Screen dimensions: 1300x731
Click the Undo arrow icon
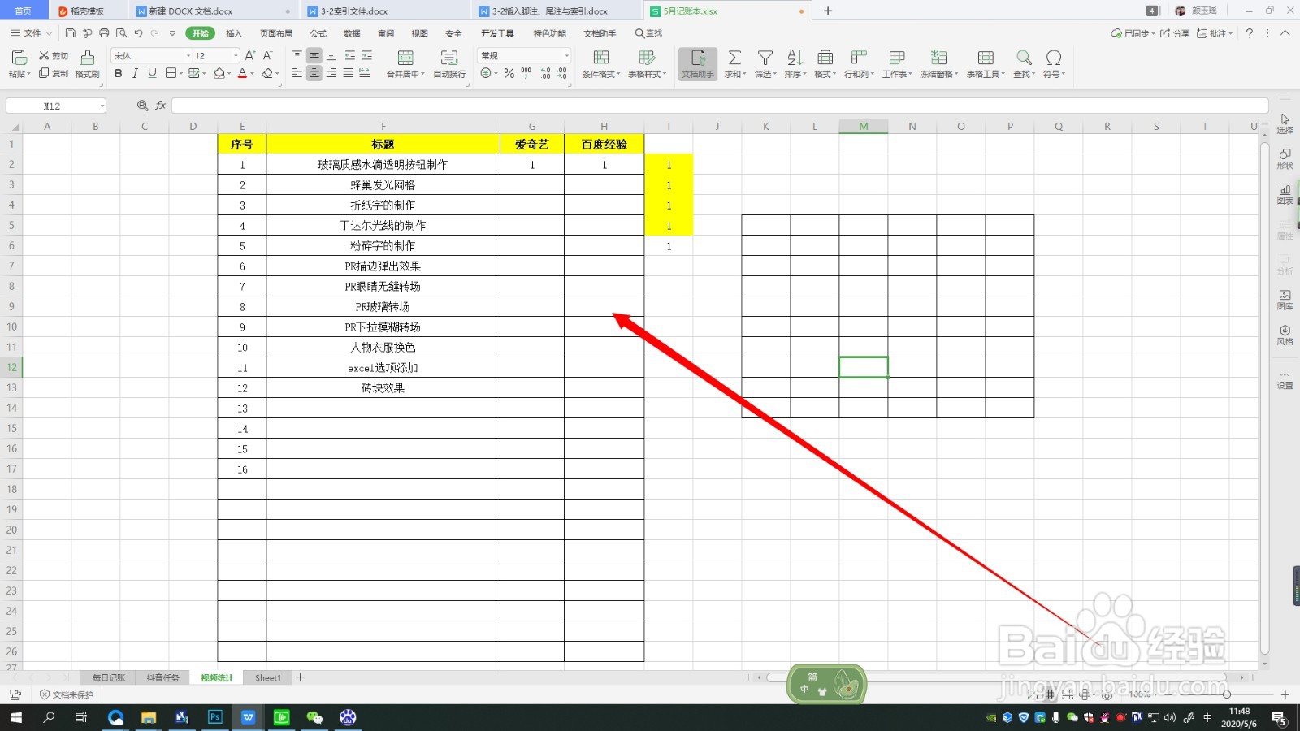(x=138, y=33)
